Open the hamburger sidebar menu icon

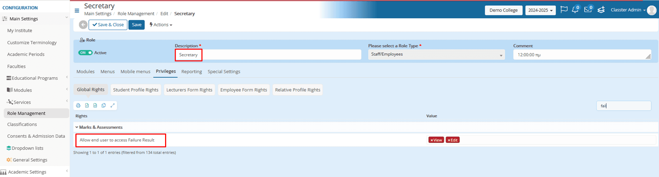(77, 11)
